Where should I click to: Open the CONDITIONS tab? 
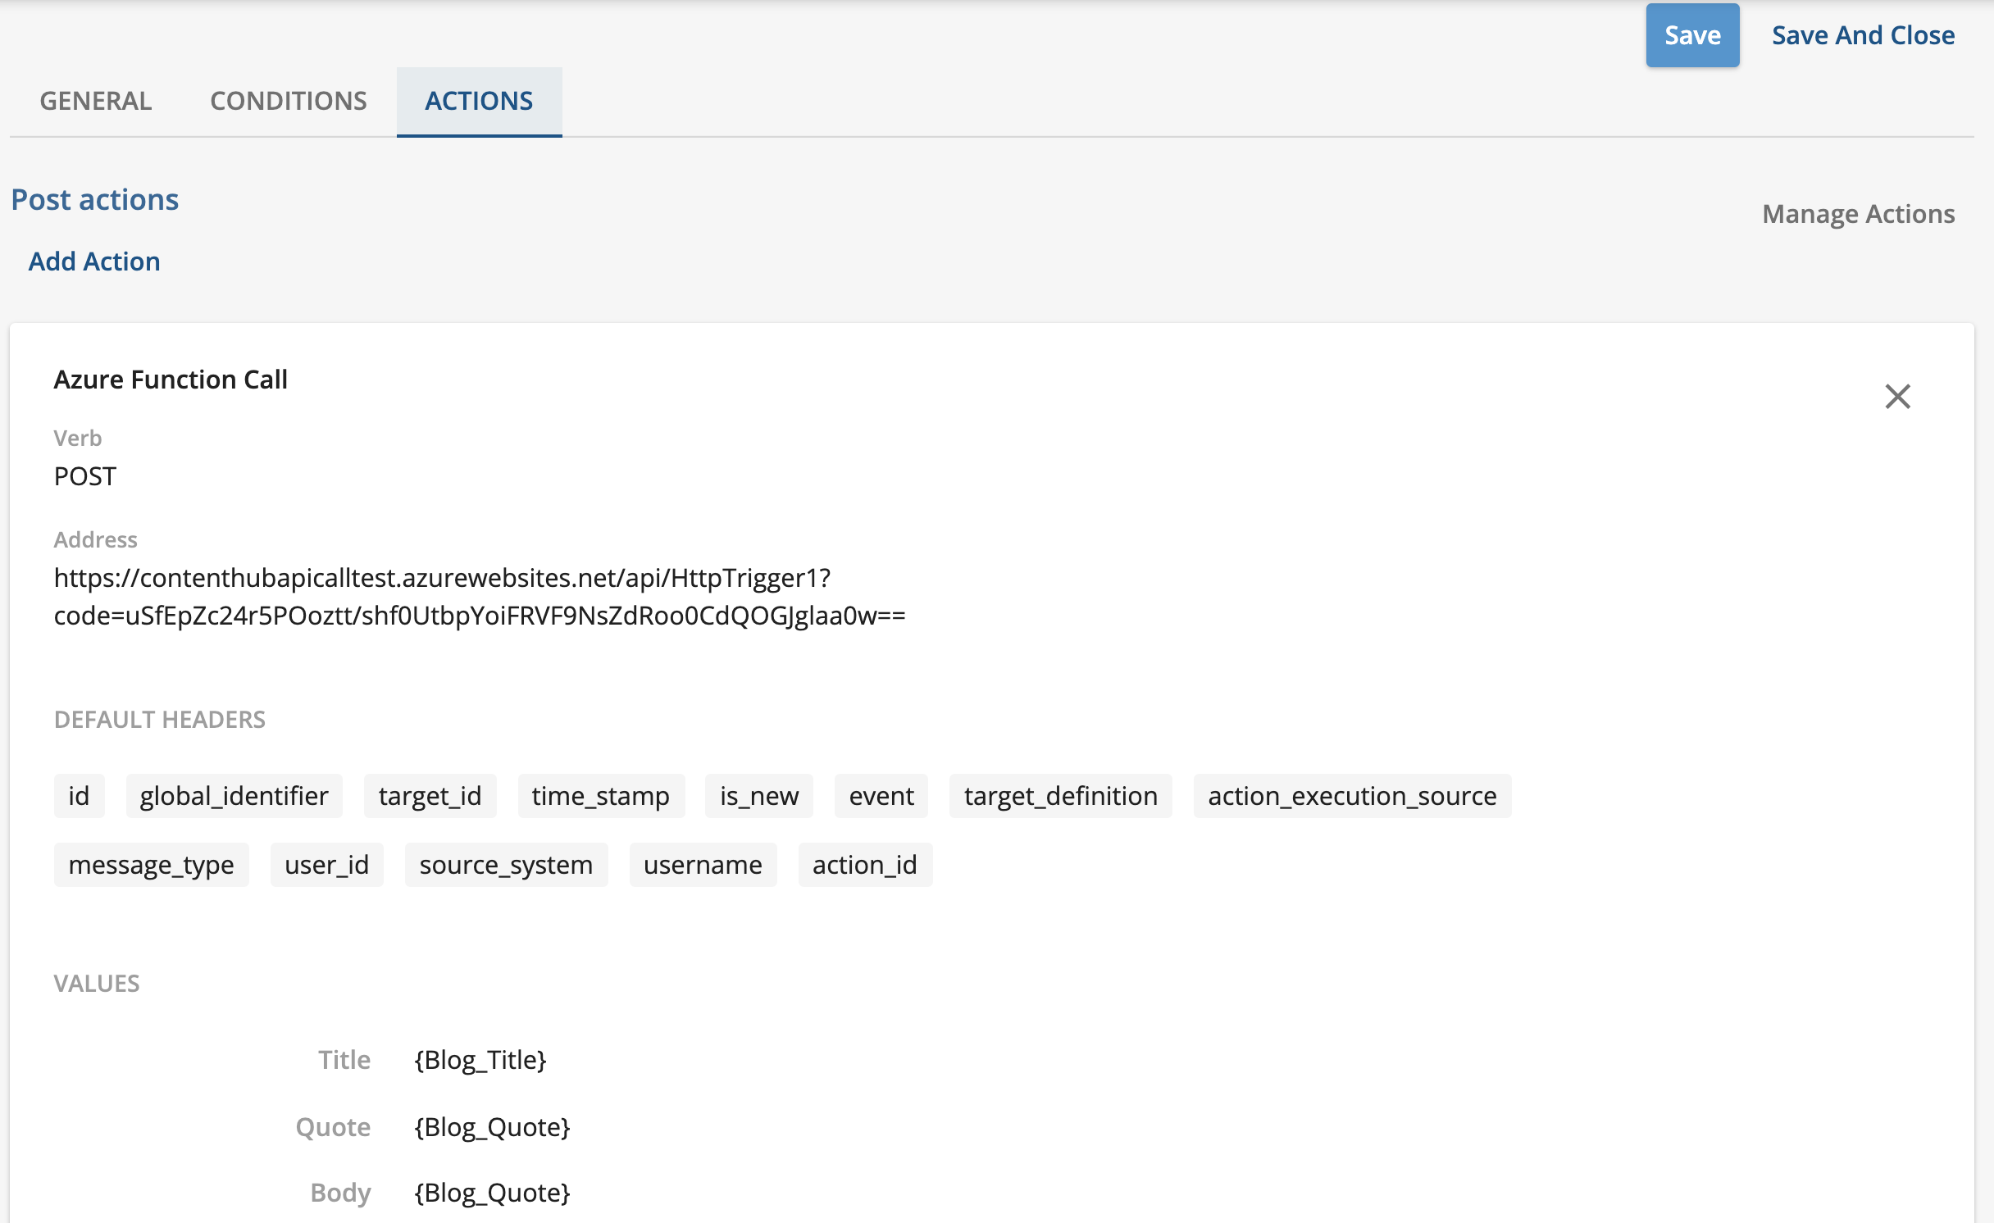[x=289, y=101]
